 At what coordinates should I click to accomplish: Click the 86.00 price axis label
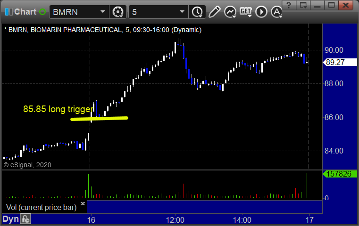pos(334,117)
